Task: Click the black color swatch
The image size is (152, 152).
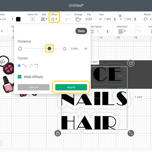Action: pyautogui.click(x=18, y=19)
